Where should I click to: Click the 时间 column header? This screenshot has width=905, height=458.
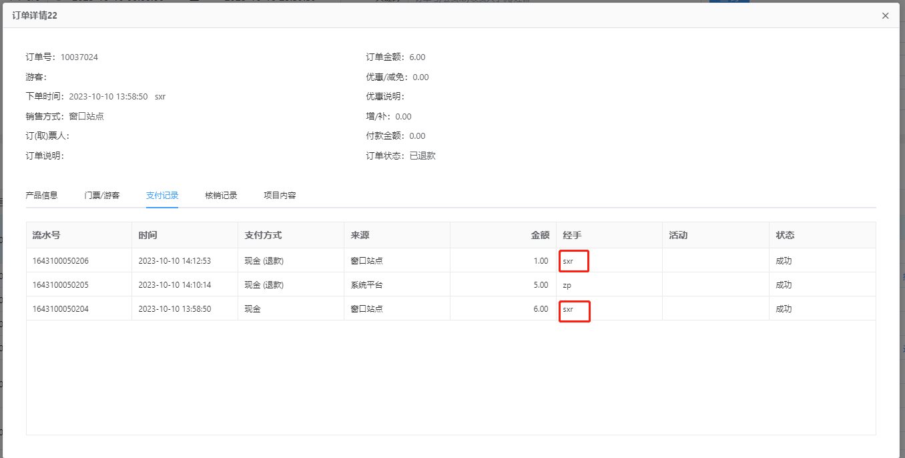[148, 235]
